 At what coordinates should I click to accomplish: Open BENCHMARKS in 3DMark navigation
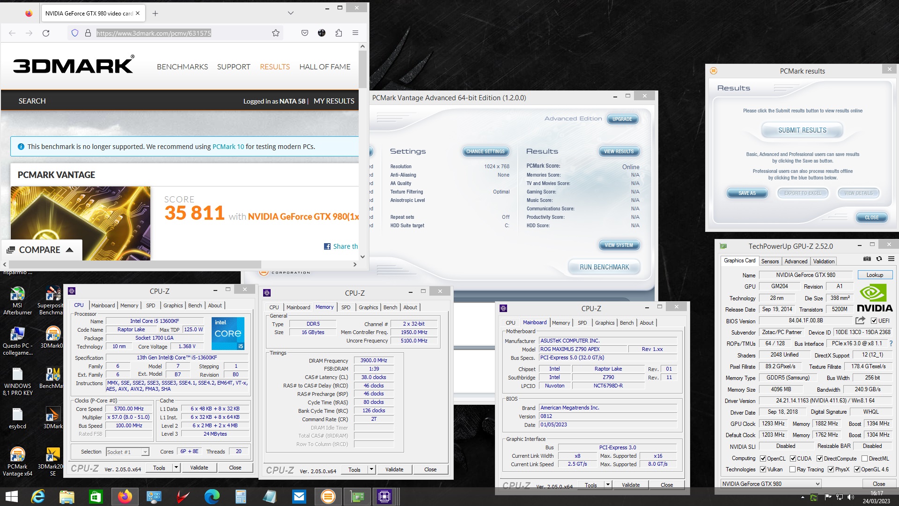tap(183, 67)
